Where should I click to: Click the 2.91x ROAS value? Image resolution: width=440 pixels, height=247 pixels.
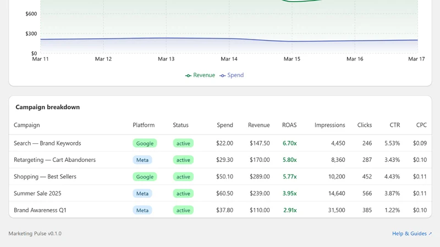click(x=290, y=210)
